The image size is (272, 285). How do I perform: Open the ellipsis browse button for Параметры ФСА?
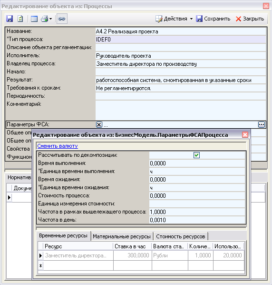(262, 125)
